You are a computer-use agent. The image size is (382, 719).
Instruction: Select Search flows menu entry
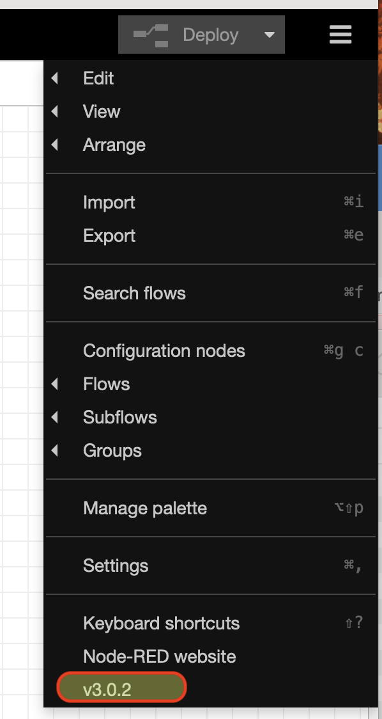[210, 293]
